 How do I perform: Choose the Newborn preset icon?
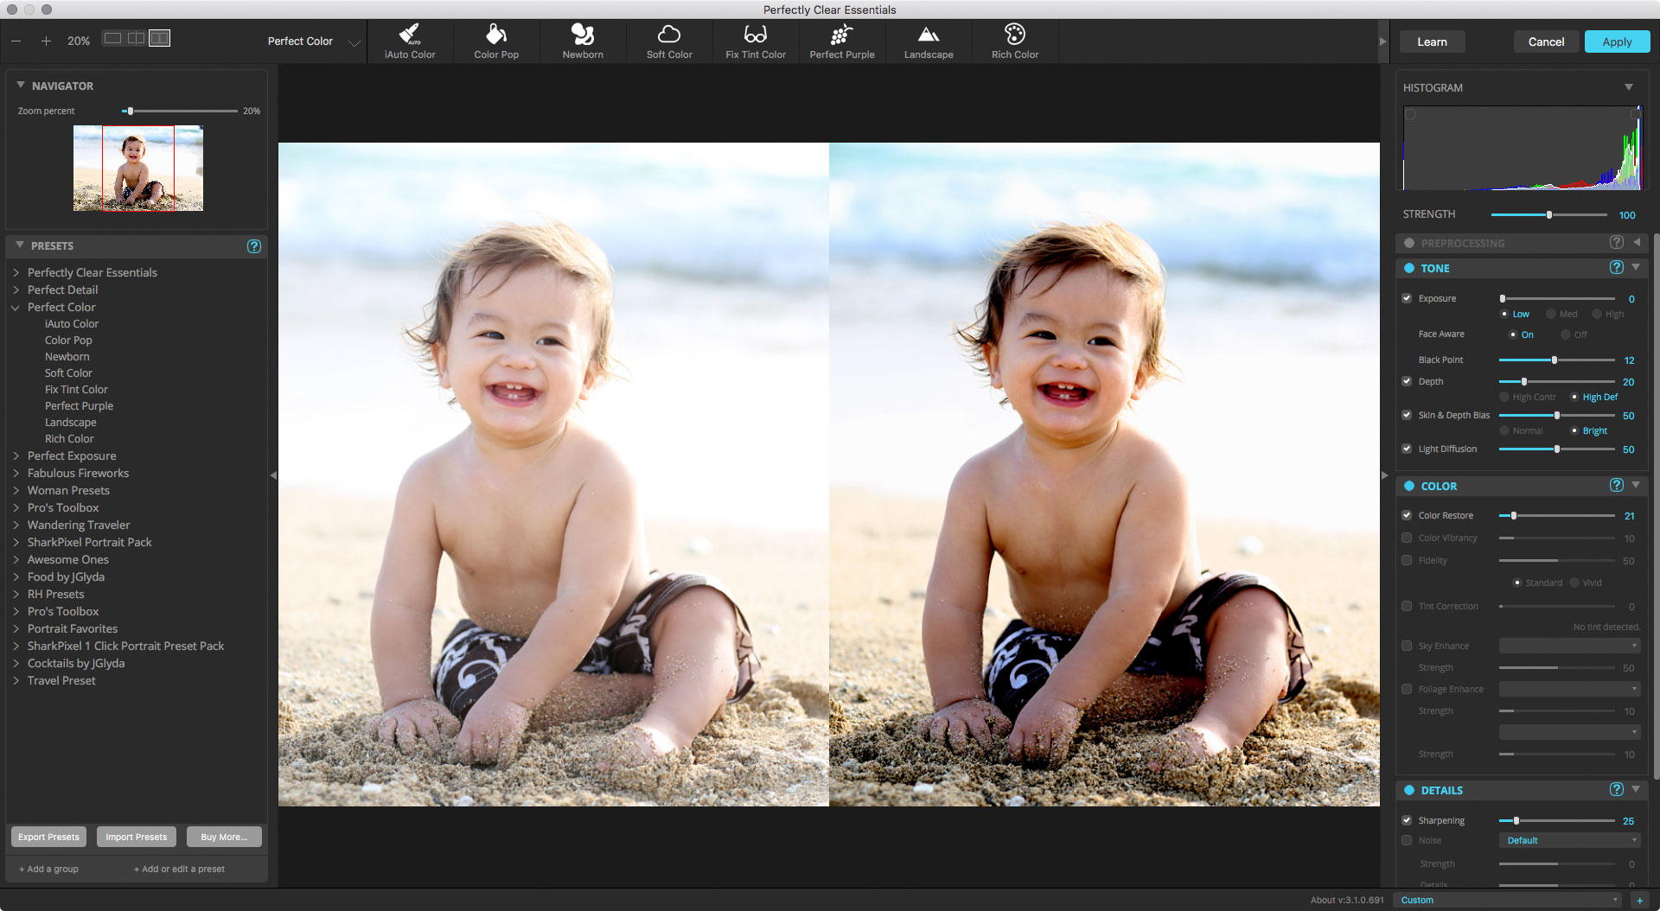pyautogui.click(x=583, y=35)
